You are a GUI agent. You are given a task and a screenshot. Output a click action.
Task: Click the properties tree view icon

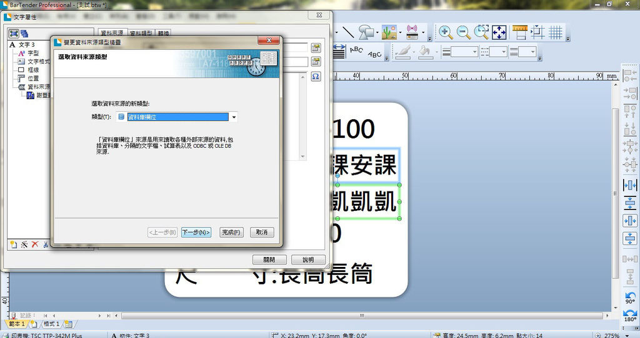pos(14,34)
